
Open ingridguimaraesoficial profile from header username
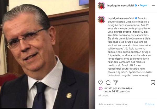pos(121,5)
